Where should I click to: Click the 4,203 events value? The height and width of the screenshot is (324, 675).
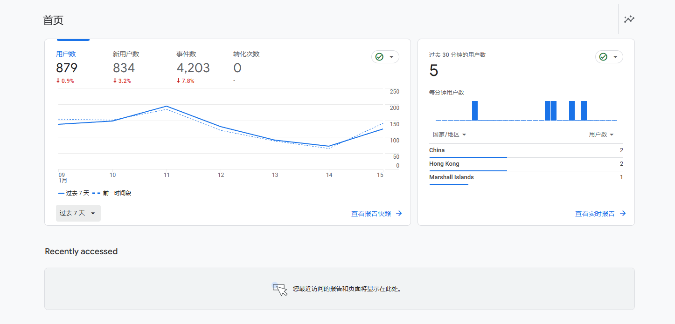(193, 68)
